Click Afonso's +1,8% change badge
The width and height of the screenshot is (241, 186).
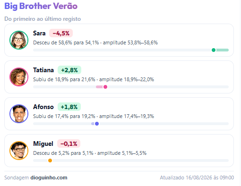[69, 107]
